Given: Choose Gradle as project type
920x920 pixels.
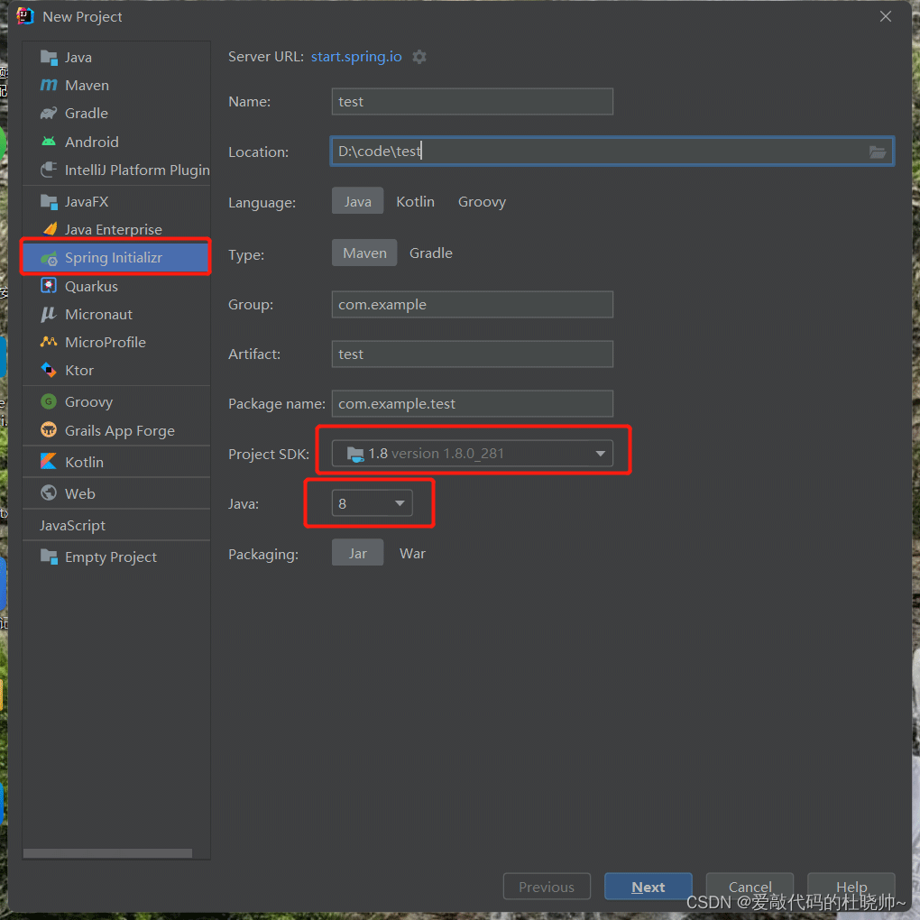Looking at the screenshot, I should tap(430, 253).
